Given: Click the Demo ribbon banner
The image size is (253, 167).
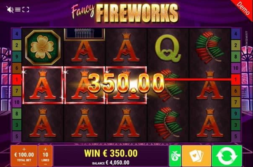Looking at the screenshot, I should pos(243,8).
